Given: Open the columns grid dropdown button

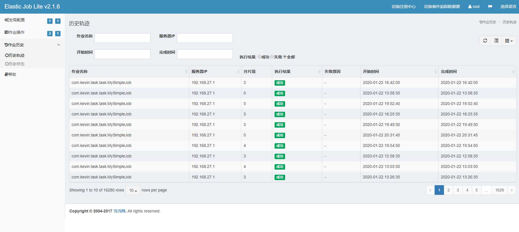Looking at the screenshot, I should pos(509,41).
